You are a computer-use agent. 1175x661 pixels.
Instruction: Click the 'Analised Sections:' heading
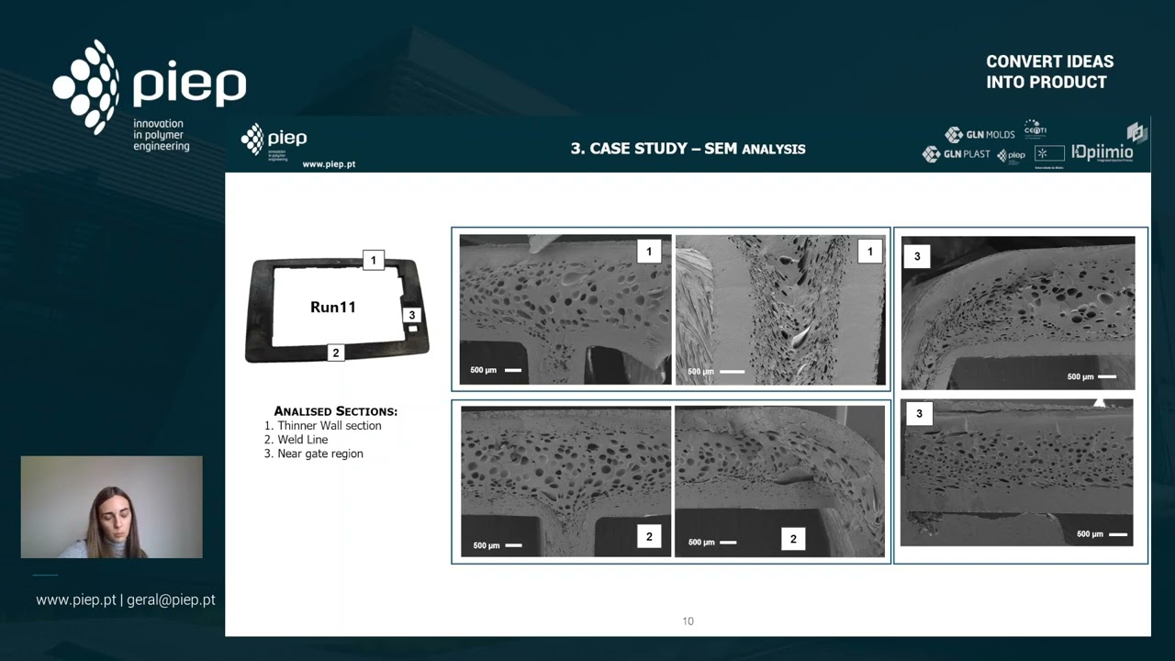click(x=336, y=411)
